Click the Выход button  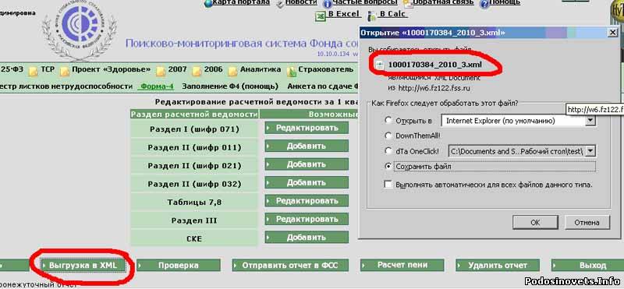[587, 265]
